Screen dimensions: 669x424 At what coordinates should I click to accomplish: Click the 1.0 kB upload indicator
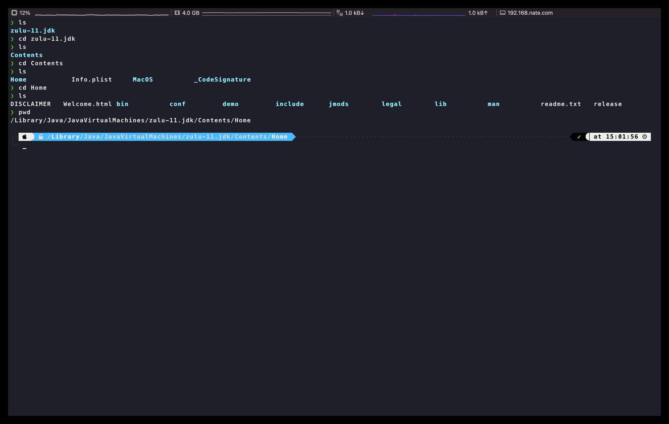(478, 13)
